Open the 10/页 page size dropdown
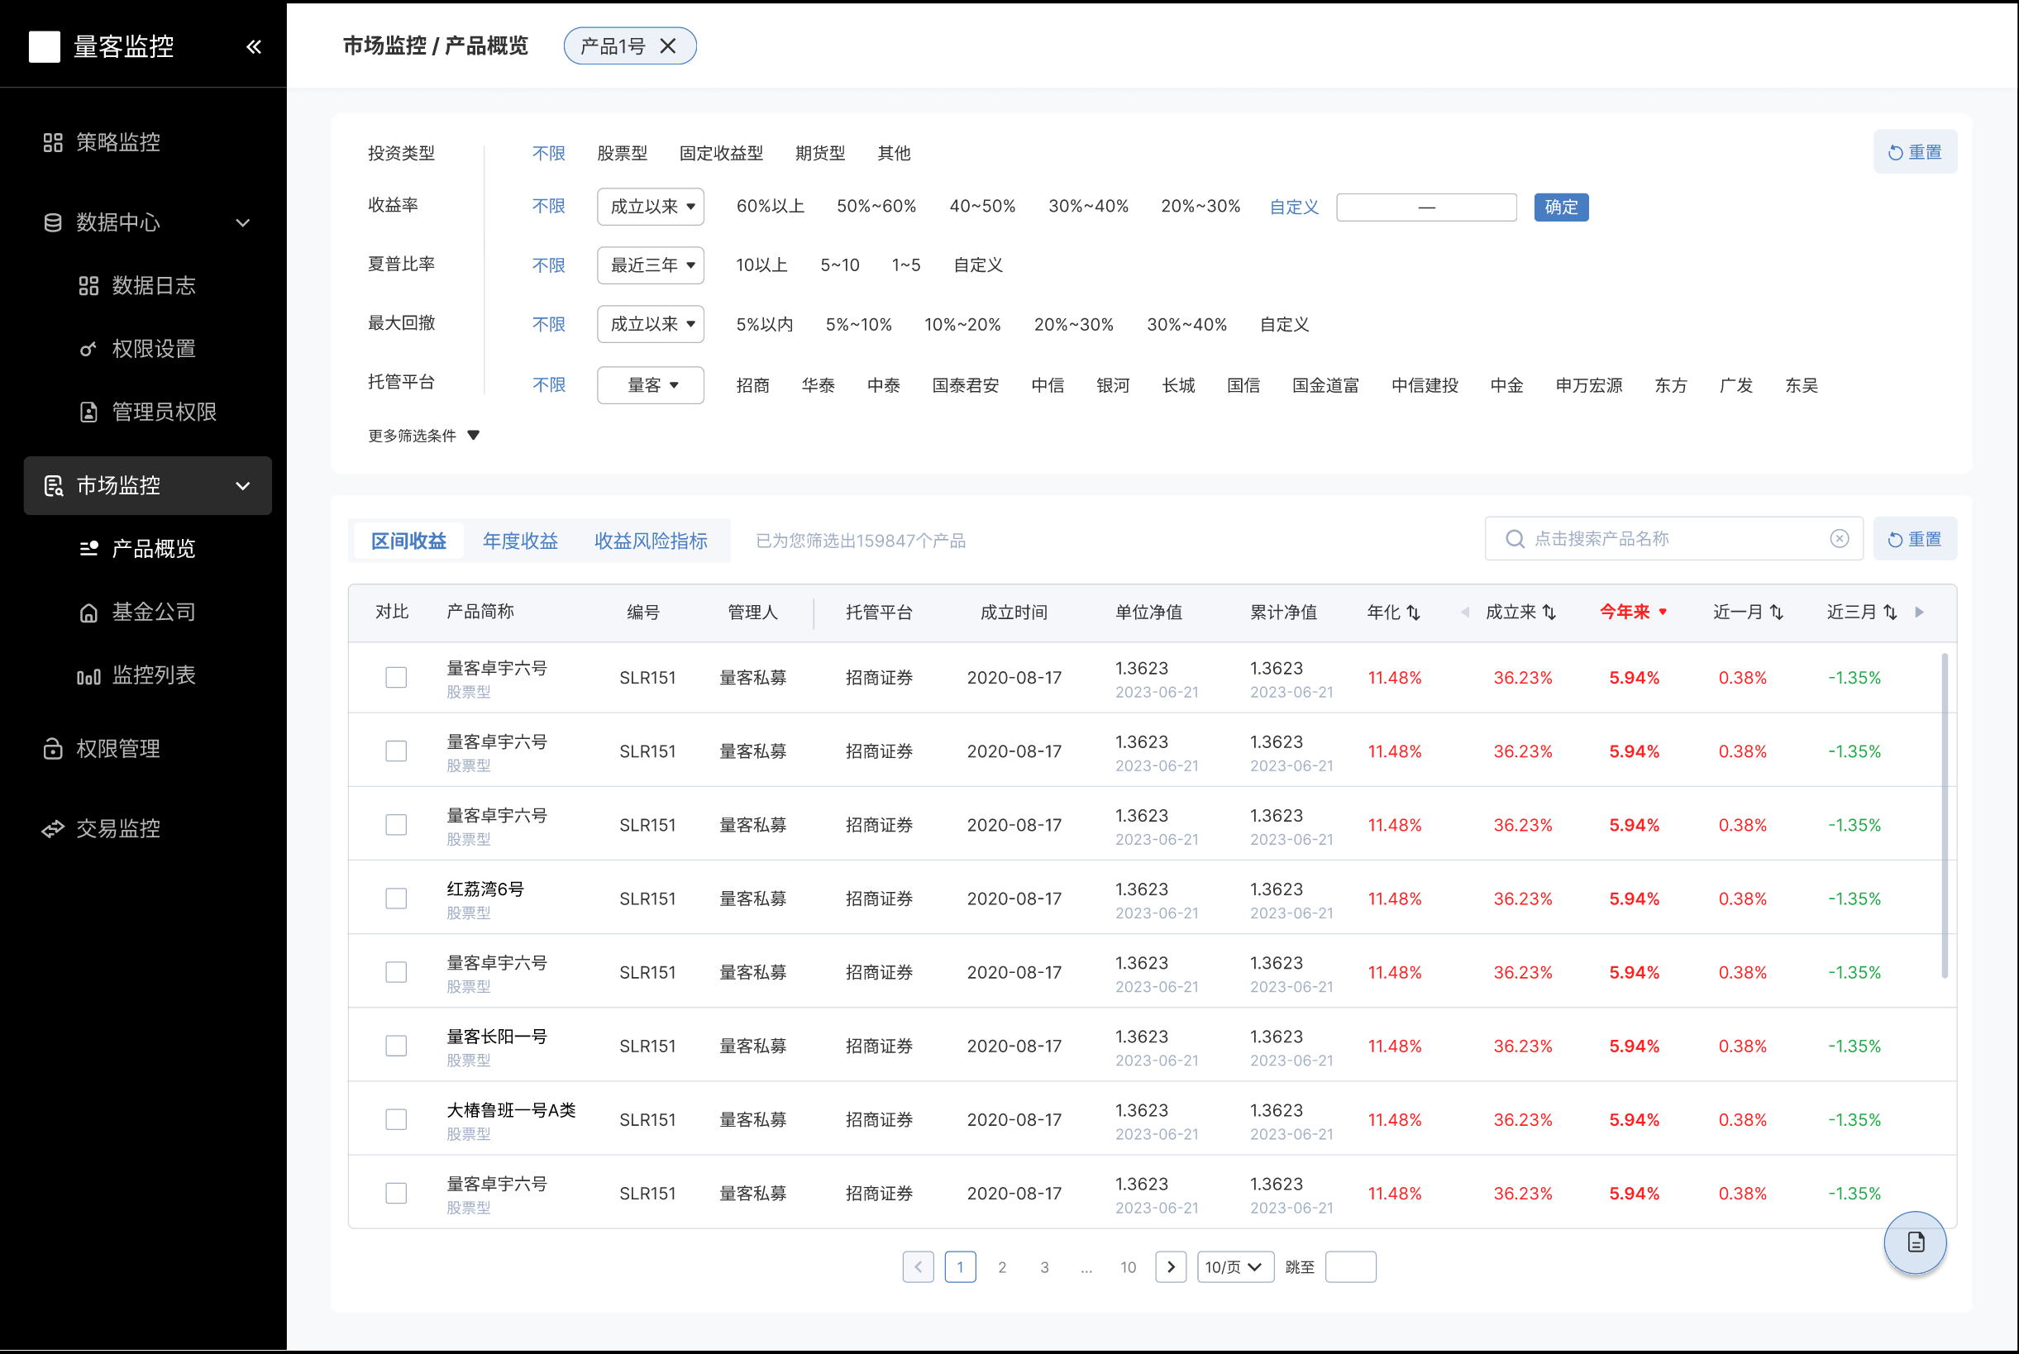Screen dimensions: 2019x1354 [x=1234, y=1266]
